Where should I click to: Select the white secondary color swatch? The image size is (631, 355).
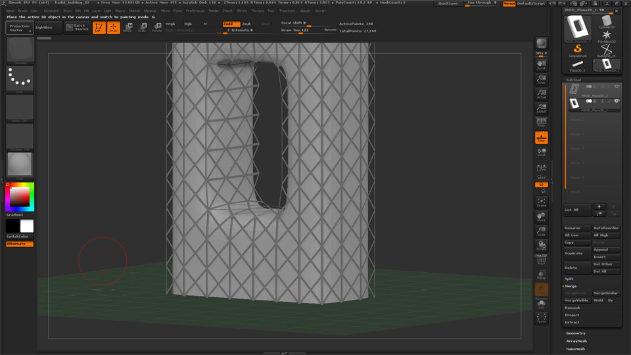coord(27,225)
